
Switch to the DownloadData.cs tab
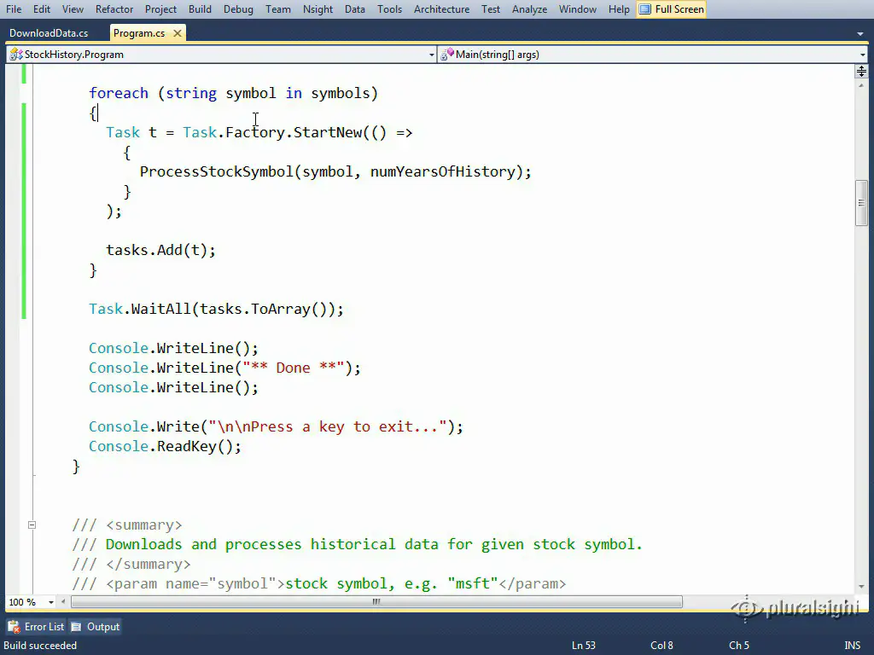coord(49,33)
